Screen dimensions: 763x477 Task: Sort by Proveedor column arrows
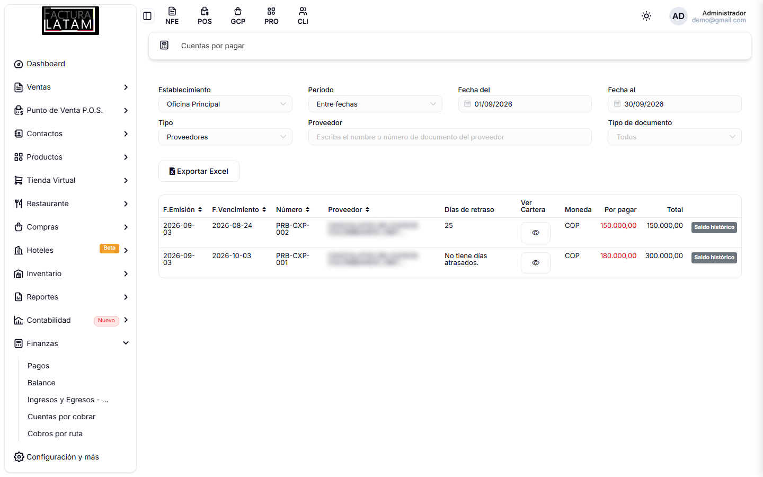point(367,210)
